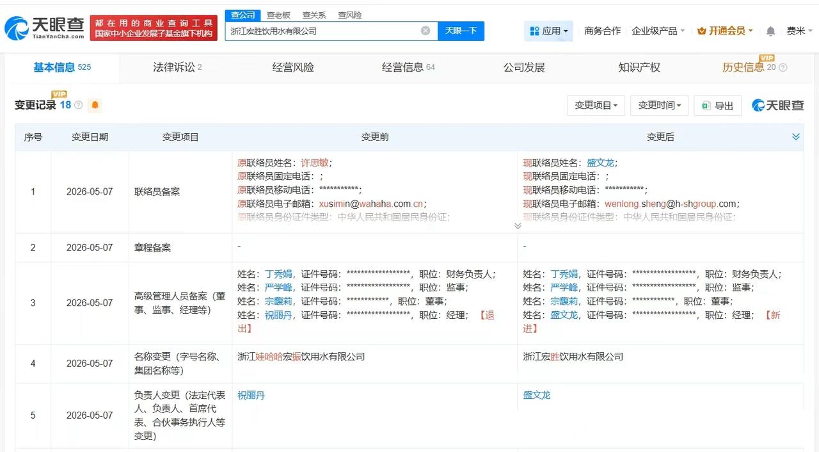Open the 开通会员 dropdown

tap(726, 31)
